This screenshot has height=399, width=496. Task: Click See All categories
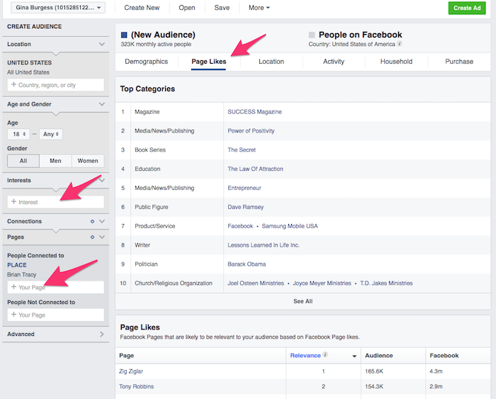tap(303, 301)
